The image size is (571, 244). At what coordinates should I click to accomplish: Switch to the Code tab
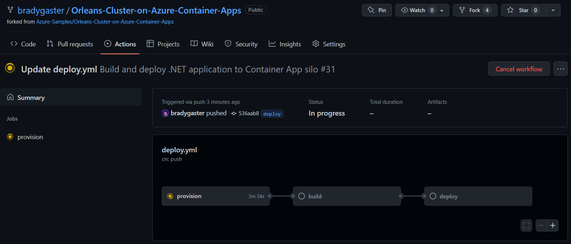[x=23, y=44]
